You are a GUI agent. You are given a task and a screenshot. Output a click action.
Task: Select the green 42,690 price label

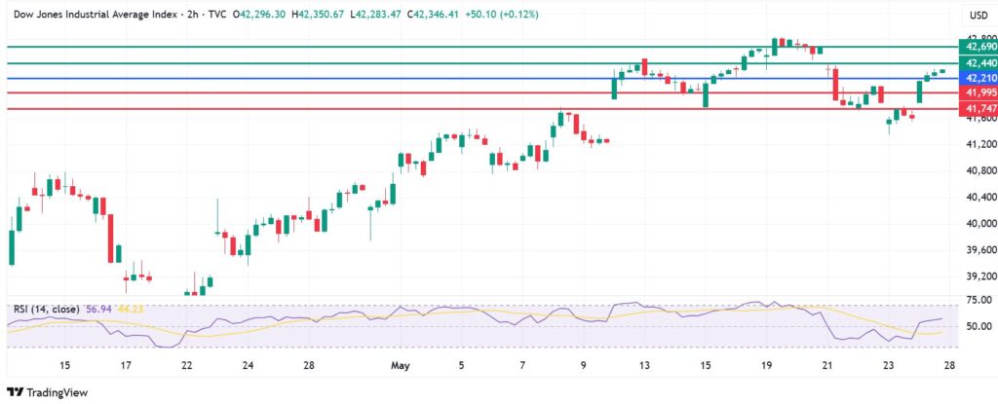[x=978, y=47]
